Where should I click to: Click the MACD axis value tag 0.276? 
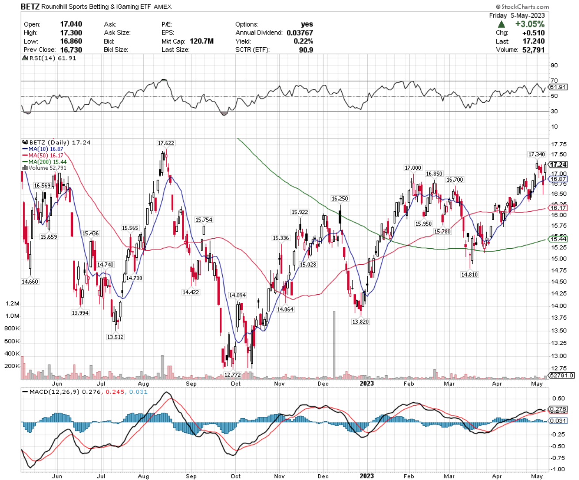coord(558,409)
